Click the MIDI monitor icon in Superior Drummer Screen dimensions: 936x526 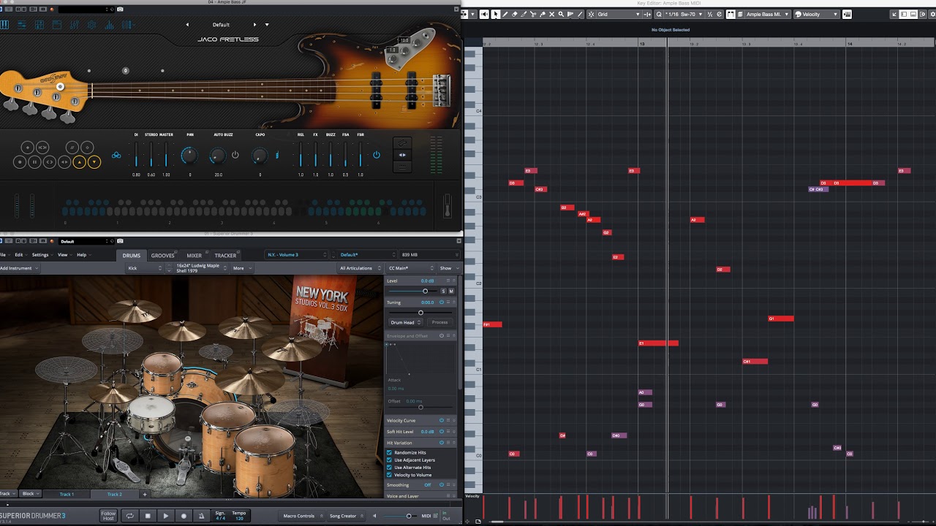[x=435, y=516]
